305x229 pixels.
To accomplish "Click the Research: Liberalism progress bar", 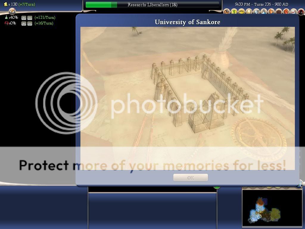I will pyautogui.click(x=152, y=5).
